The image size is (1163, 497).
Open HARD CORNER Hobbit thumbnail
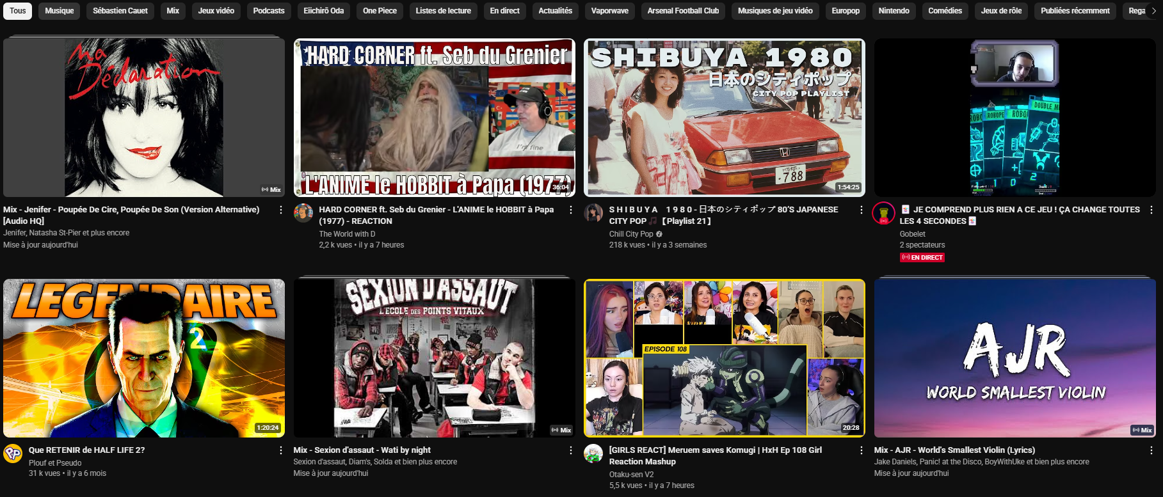click(435, 118)
